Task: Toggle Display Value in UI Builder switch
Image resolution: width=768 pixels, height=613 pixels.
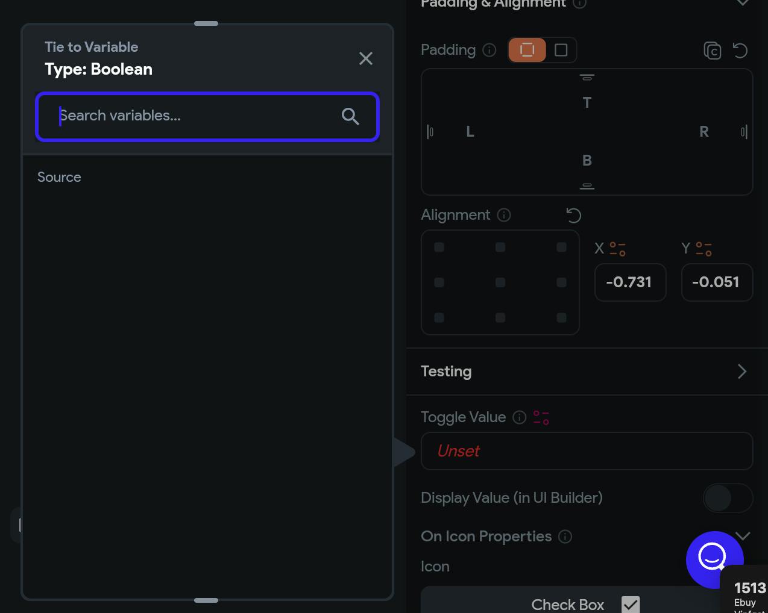Action: pos(728,498)
